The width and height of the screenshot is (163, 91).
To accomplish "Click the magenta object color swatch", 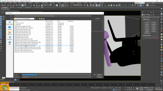I will pyautogui.click(x=156, y=38).
